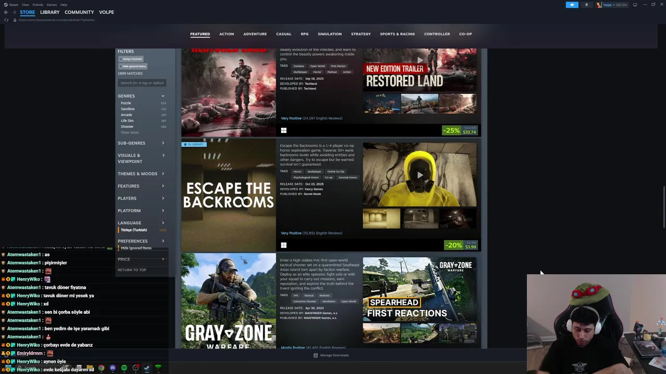Toggle the Arcade genre filter
666x374 pixels.
point(143,115)
